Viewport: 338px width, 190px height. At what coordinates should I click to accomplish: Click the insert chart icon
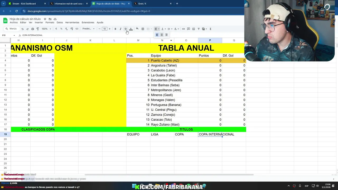pyautogui.click(x=194, y=29)
